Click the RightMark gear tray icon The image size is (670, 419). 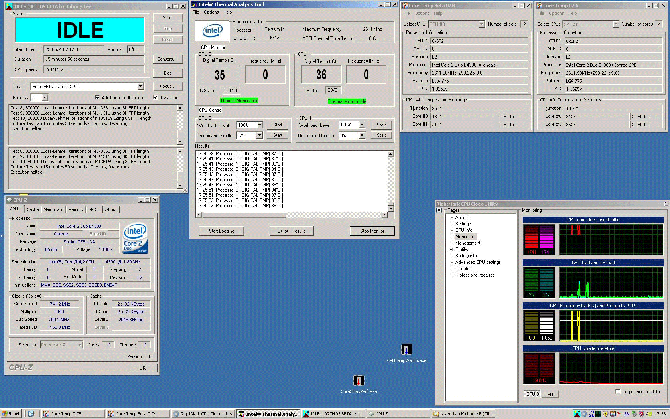point(584,414)
